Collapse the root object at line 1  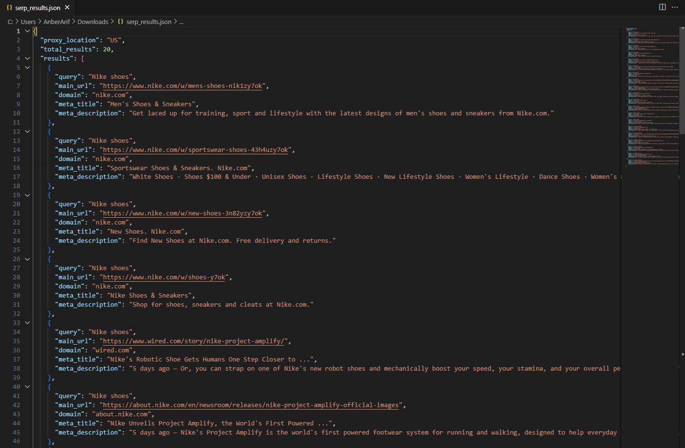27,31
